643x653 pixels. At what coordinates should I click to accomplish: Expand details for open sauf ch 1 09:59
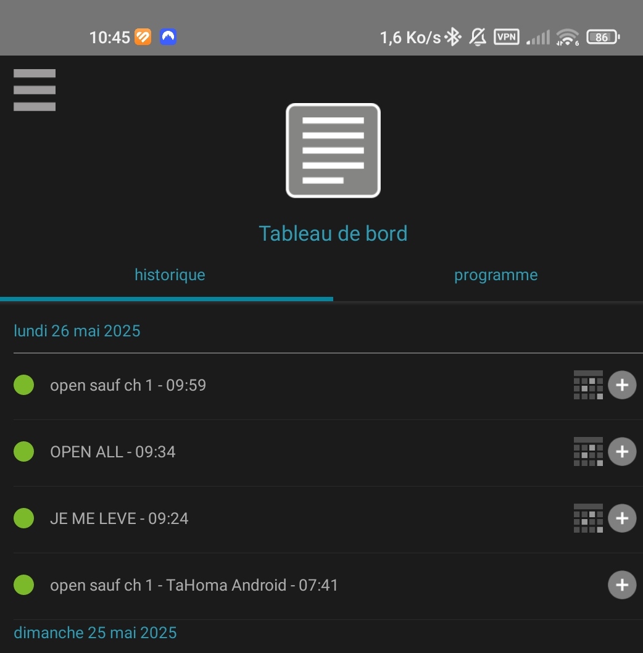tap(622, 385)
